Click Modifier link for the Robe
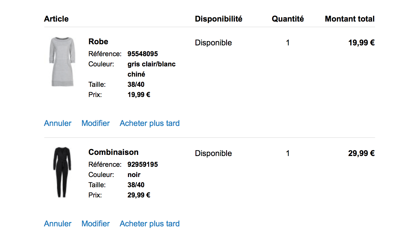404x236 pixels. pos(96,123)
